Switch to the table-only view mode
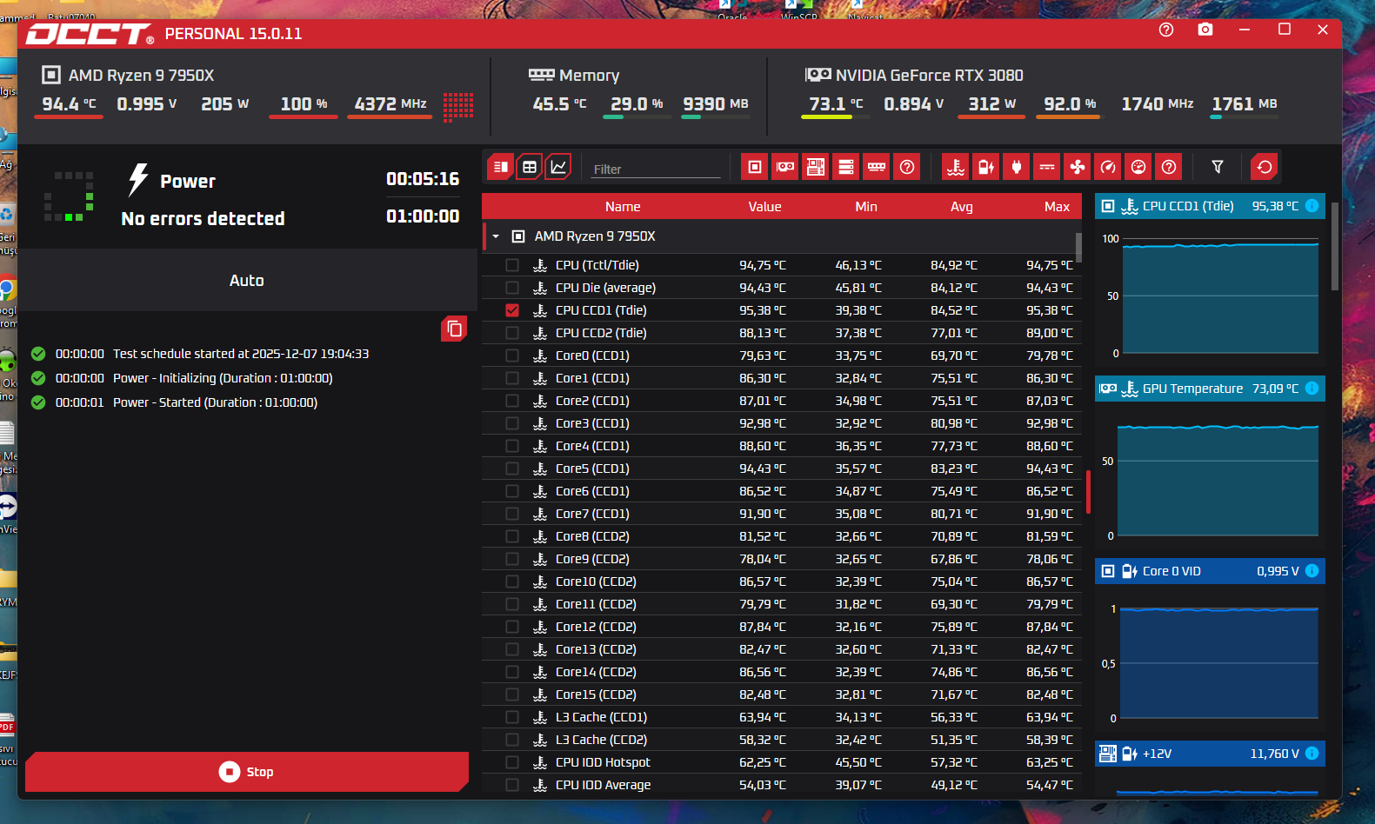The image size is (1375, 824). tap(529, 167)
